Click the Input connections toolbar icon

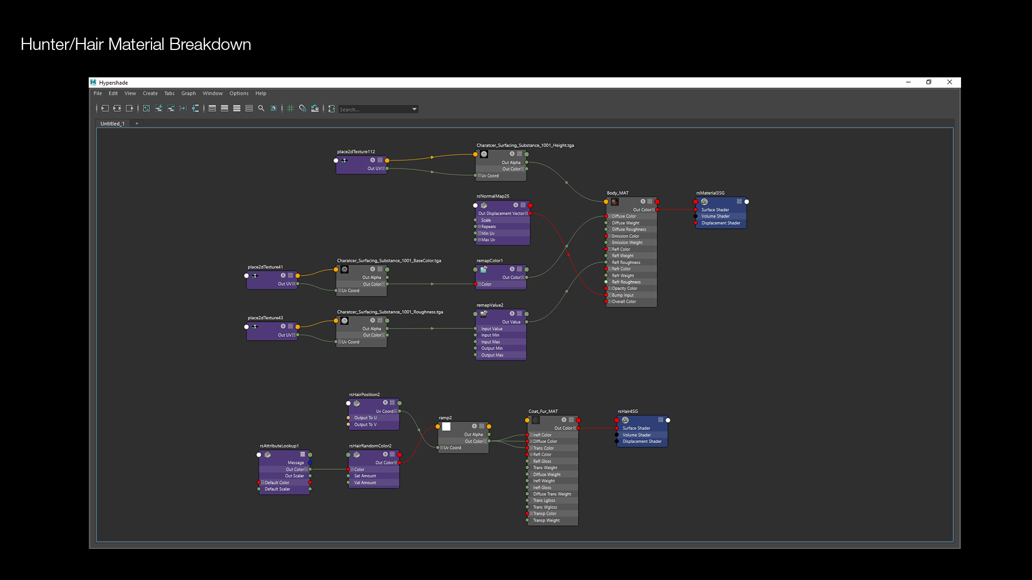coord(105,108)
